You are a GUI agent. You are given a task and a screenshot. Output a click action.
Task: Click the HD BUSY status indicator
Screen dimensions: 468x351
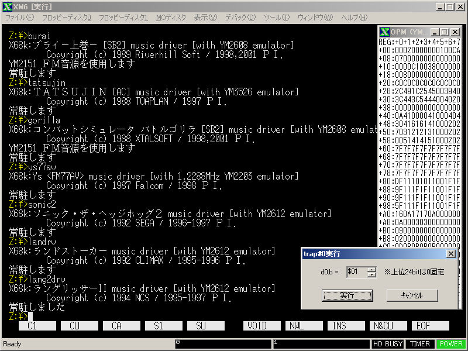(x=387, y=344)
